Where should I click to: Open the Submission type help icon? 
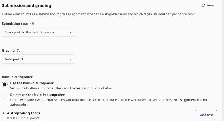point(32,24)
